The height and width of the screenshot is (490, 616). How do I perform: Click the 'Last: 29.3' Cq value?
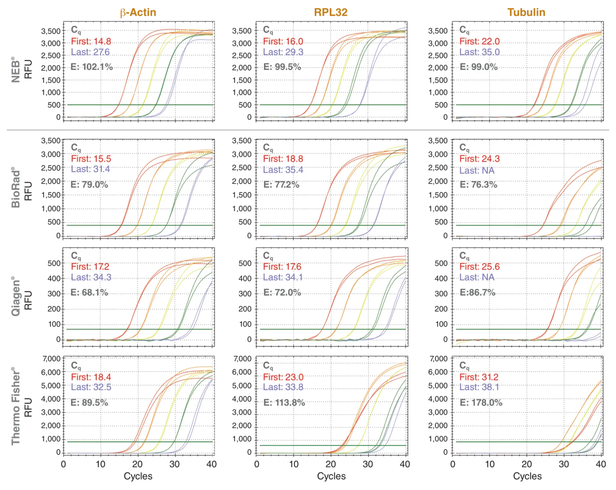(x=283, y=52)
